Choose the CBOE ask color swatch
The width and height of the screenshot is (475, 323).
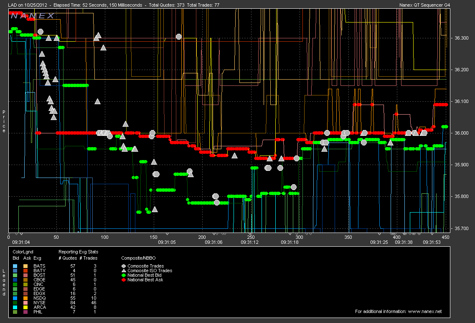click(25, 280)
